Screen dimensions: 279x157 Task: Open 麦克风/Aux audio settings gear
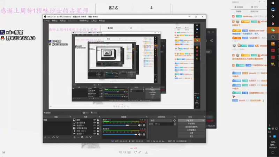tap(144, 125)
